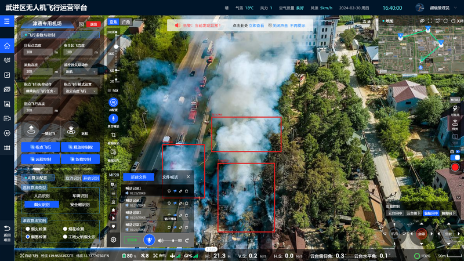464x261 pixels.
Task: Click the red emergency stop joystick button
Action: 422,234
